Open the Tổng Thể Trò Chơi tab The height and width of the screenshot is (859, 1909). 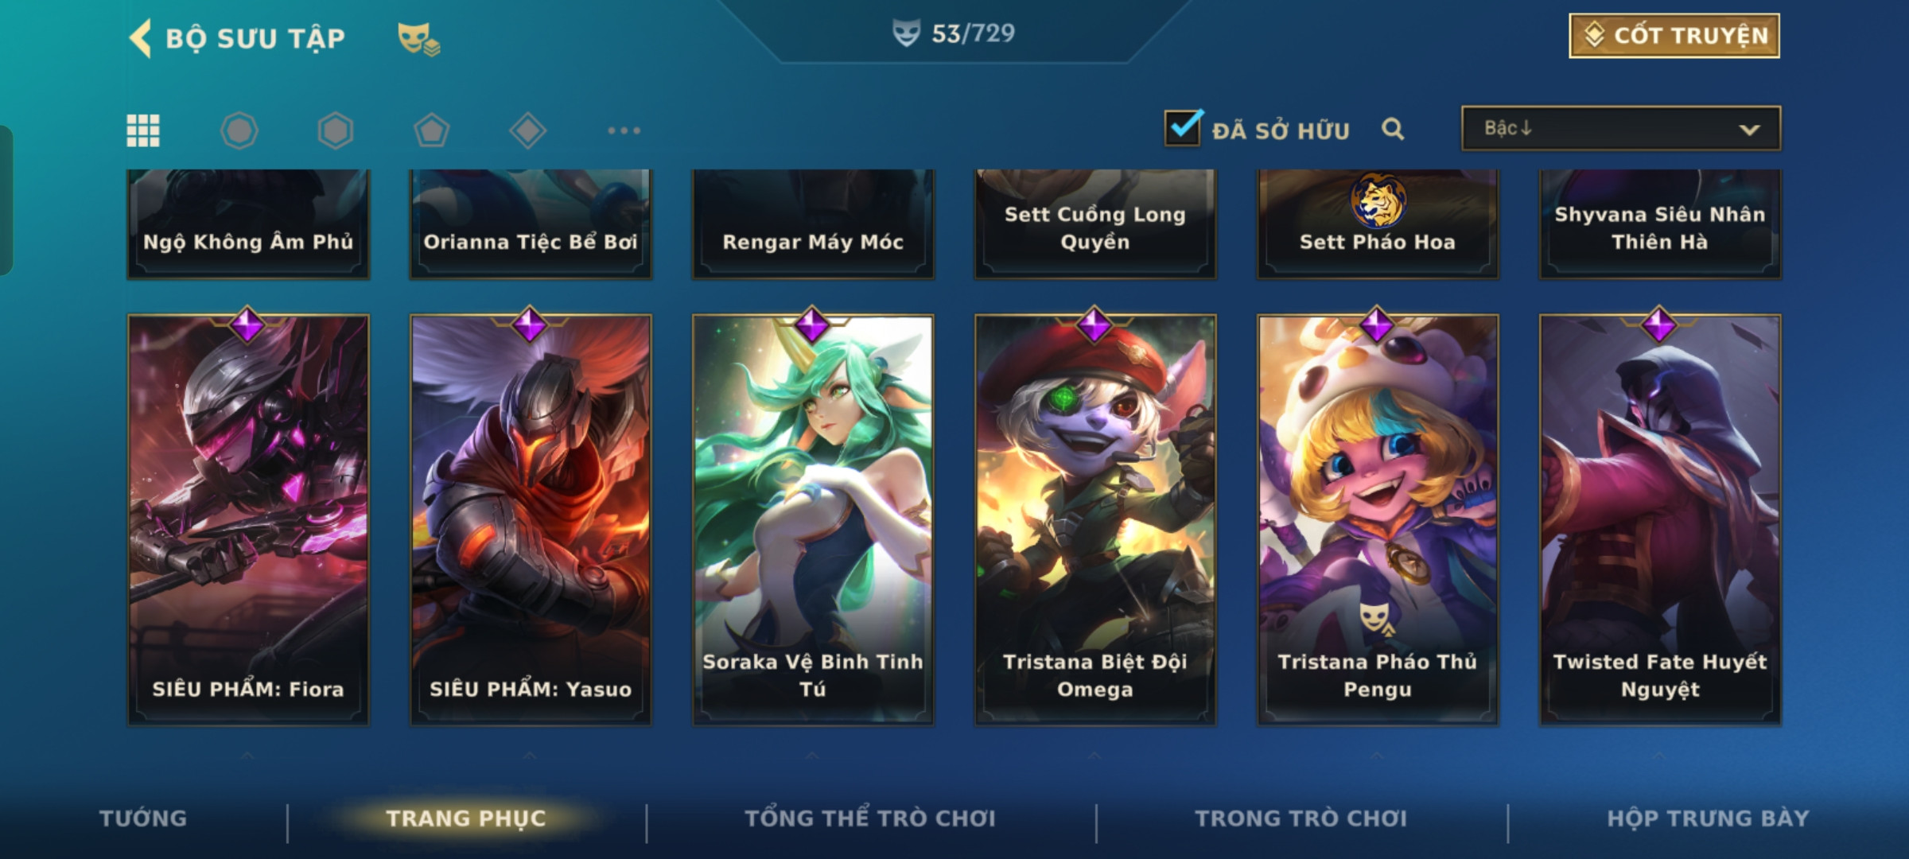coord(870,818)
